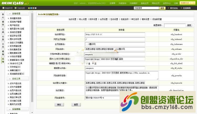Open 验证安全设置 in sidebar

[x=15, y=36]
